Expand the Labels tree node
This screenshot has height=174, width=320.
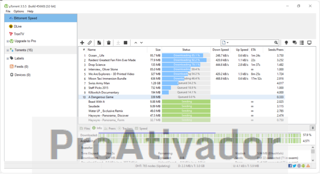coord(8,59)
